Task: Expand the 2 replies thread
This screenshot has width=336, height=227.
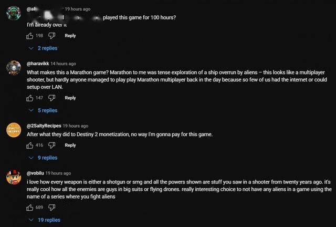Action: [43, 48]
